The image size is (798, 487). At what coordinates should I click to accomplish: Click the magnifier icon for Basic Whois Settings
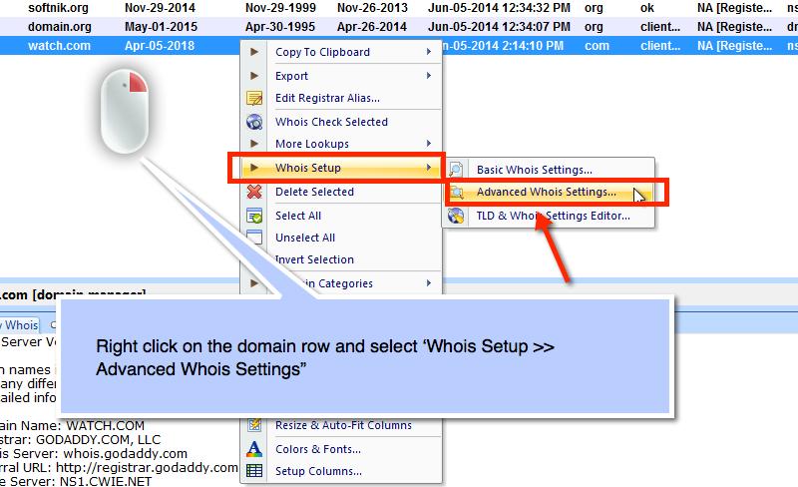point(456,171)
